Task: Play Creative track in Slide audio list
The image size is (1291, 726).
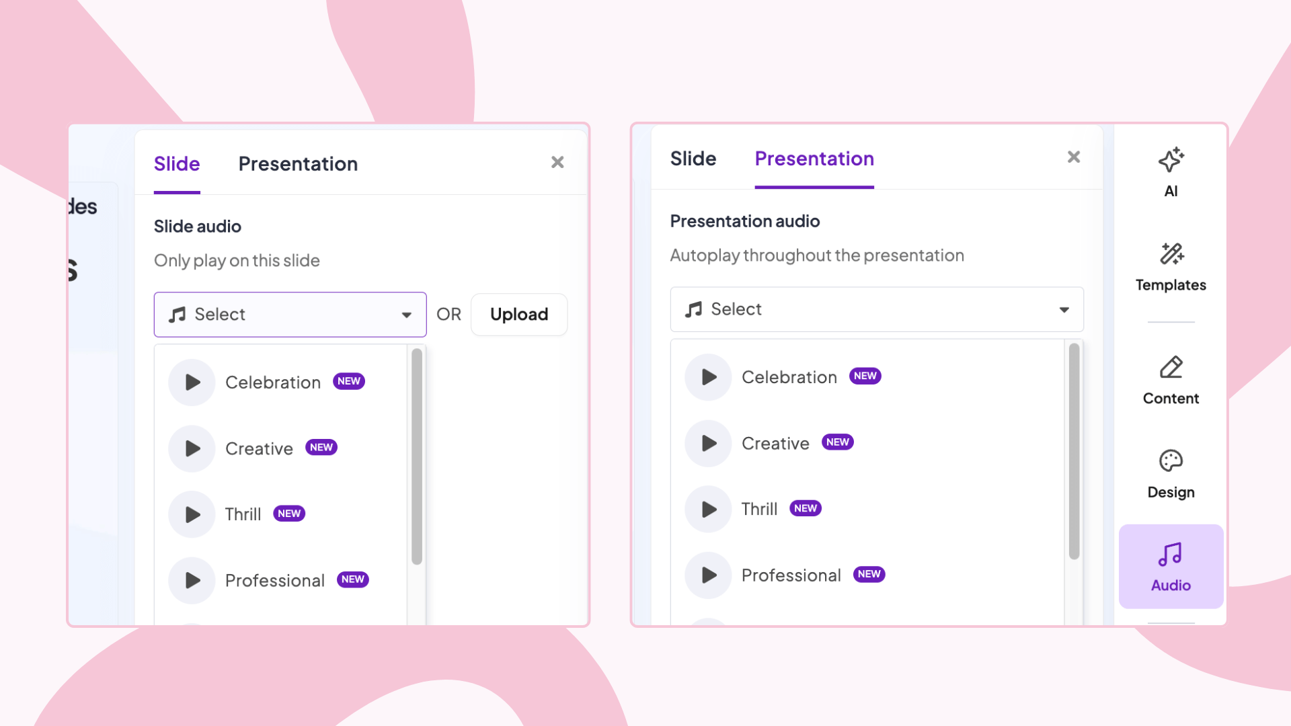Action: pos(192,448)
